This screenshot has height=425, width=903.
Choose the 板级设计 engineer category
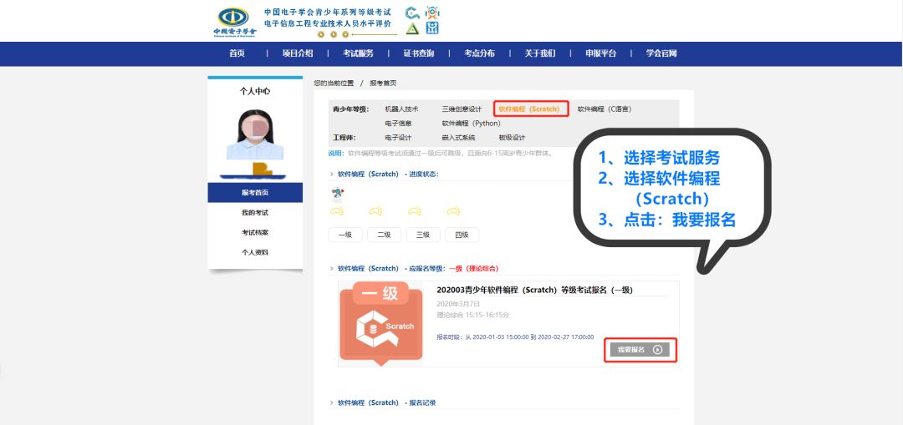(512, 138)
